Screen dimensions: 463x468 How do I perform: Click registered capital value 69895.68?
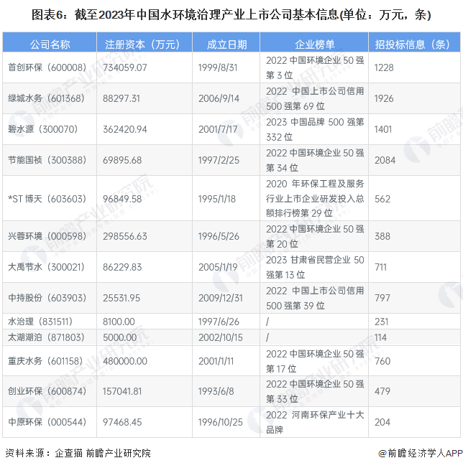pos(122,160)
